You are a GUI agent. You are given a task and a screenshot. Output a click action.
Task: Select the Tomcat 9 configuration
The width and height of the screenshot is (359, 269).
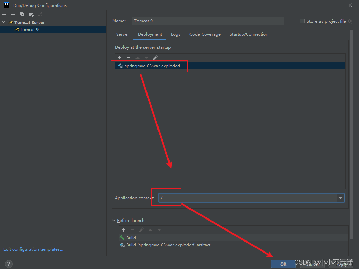pos(53,29)
